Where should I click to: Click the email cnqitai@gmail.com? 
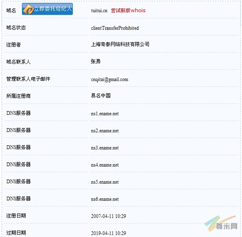pos(109,79)
